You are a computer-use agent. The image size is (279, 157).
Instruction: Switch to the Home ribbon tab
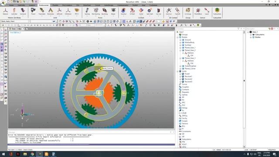point(11,5)
